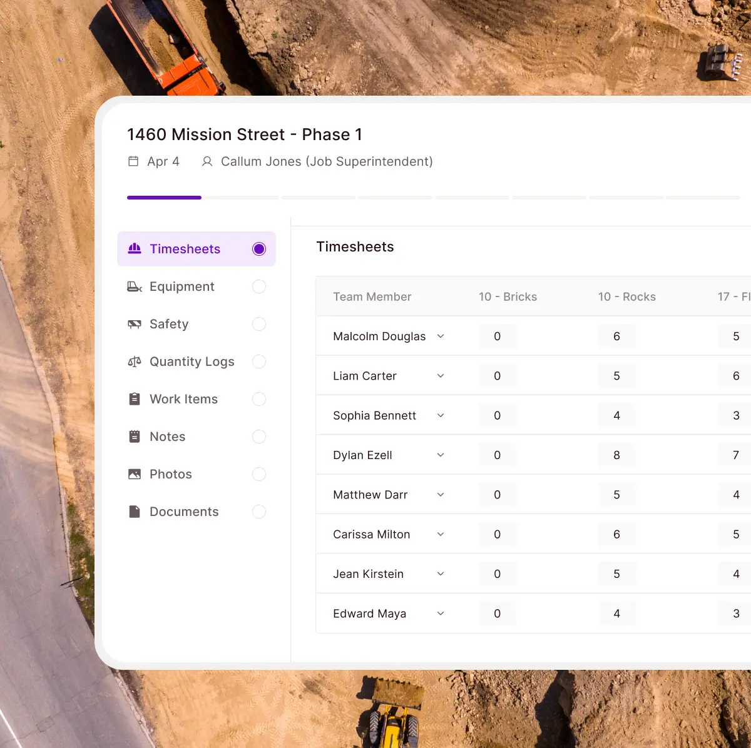Click the Apr 4 date text
The image size is (751, 748).
[163, 161]
